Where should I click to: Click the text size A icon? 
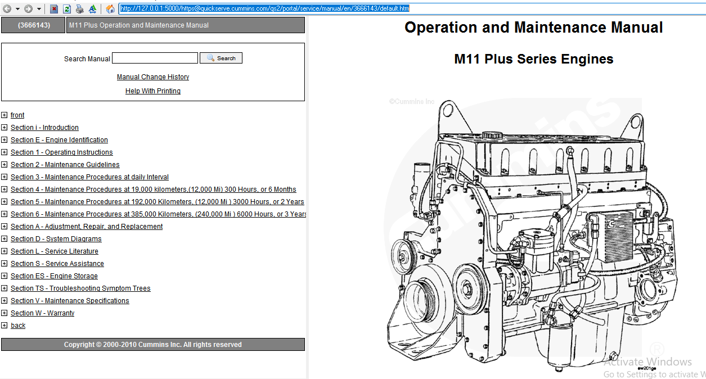pyautogui.click(x=93, y=9)
